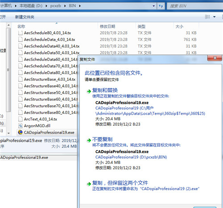Click the navigation pane scrollbar thumb

[x=8, y=70]
